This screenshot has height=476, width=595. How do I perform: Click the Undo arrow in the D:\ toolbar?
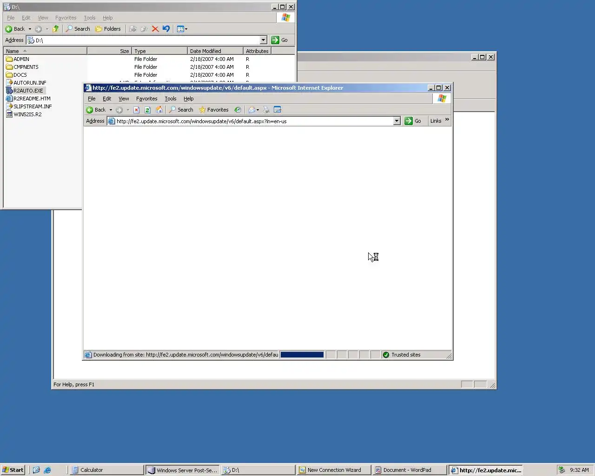pos(166,29)
